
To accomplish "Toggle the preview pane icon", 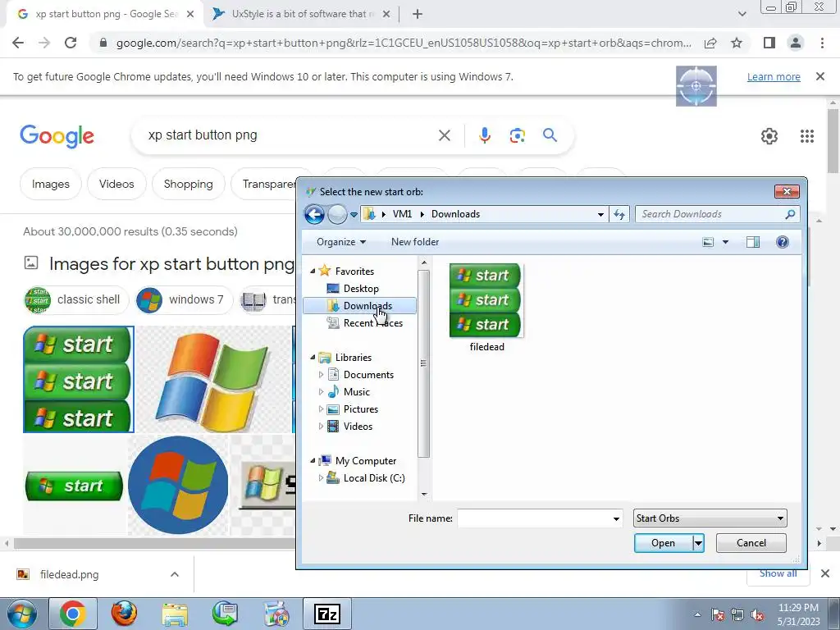I will click(753, 242).
